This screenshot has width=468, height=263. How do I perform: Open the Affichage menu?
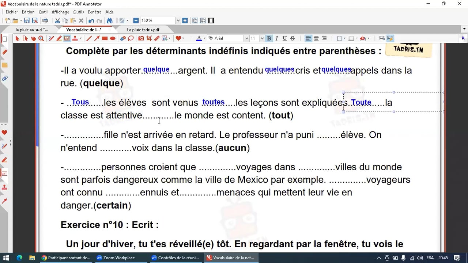pos(60,12)
